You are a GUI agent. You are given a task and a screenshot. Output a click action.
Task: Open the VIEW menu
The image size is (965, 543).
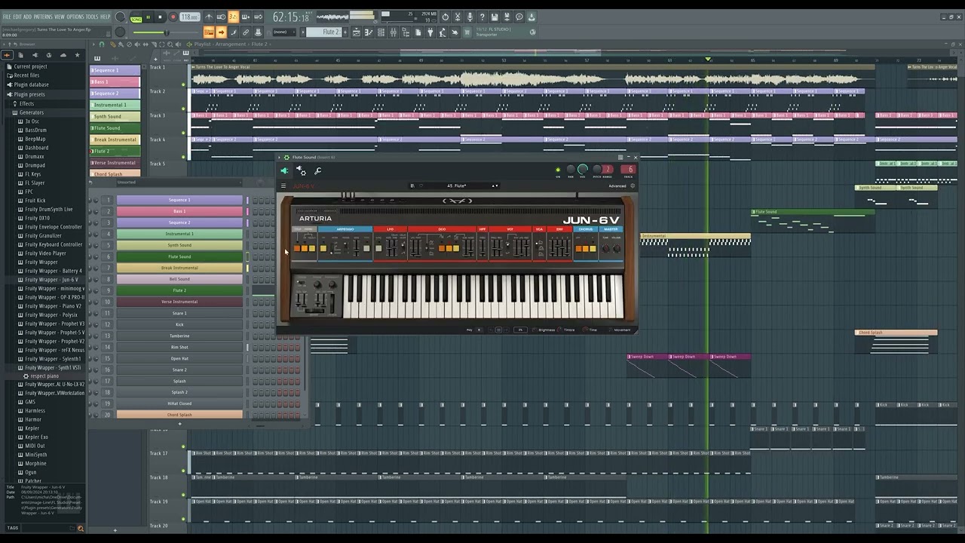60,17
